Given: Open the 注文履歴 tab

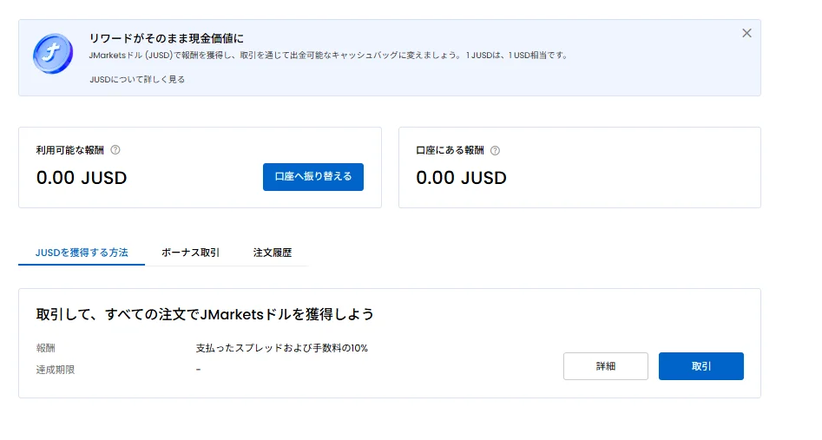Looking at the screenshot, I should click(273, 253).
